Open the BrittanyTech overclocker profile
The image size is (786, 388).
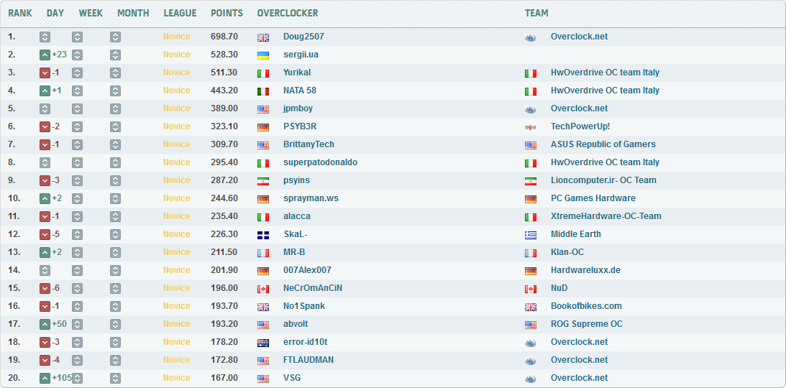[309, 144]
